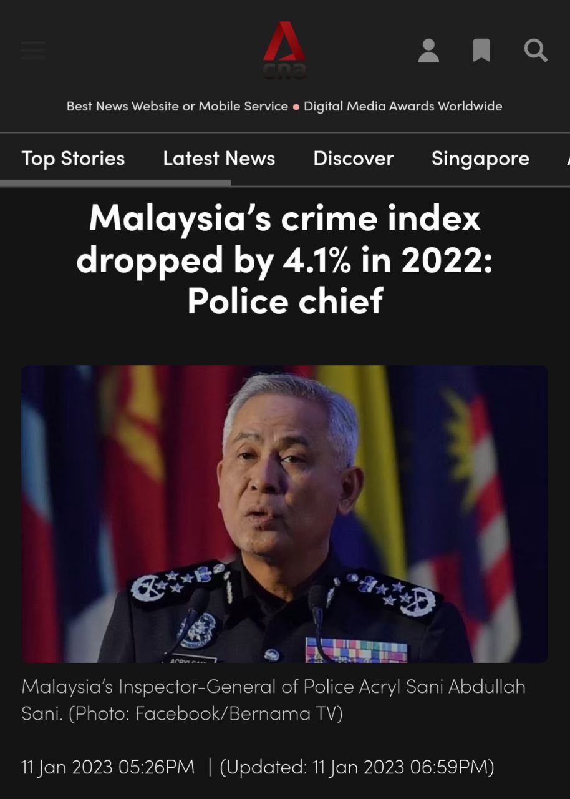
Task: Switch to the Latest News tab
Action: coord(219,159)
